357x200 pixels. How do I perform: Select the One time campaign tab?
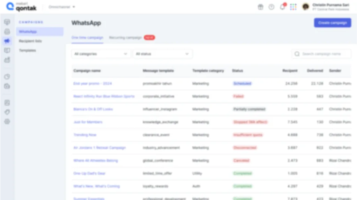point(87,37)
